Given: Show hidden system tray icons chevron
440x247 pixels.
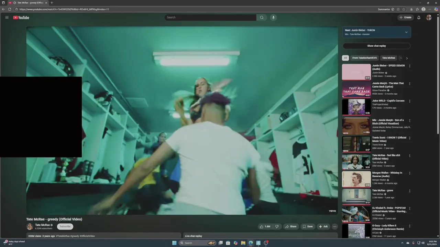Looking at the screenshot, I should (402, 243).
